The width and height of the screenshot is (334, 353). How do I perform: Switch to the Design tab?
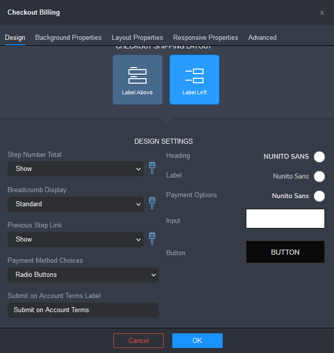(15, 38)
